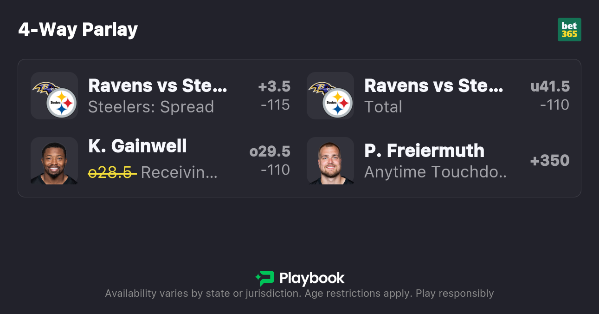
Task: Click the team logos on the Steelers Spread leg
Action: click(x=54, y=96)
